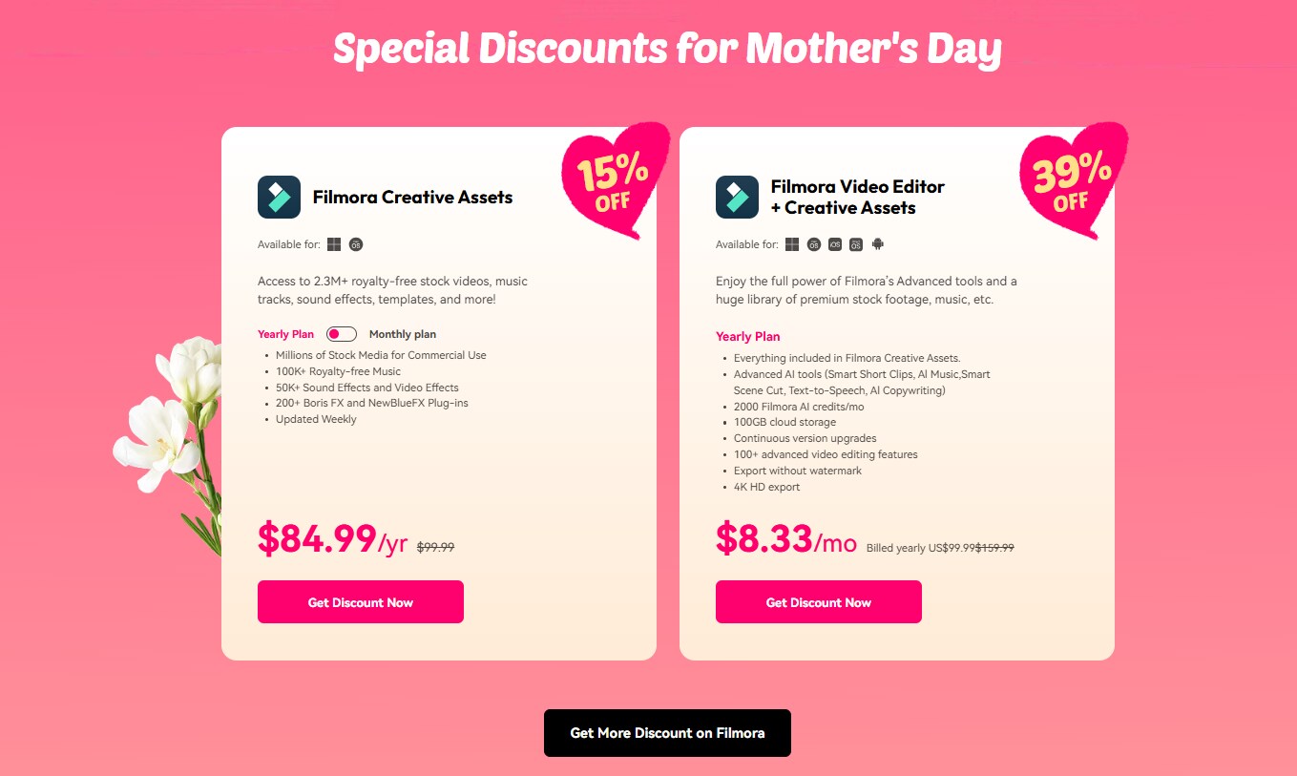Toggle the Yearly/Monthly plan switch
Viewport: 1297px width, 776px height.
341,334
